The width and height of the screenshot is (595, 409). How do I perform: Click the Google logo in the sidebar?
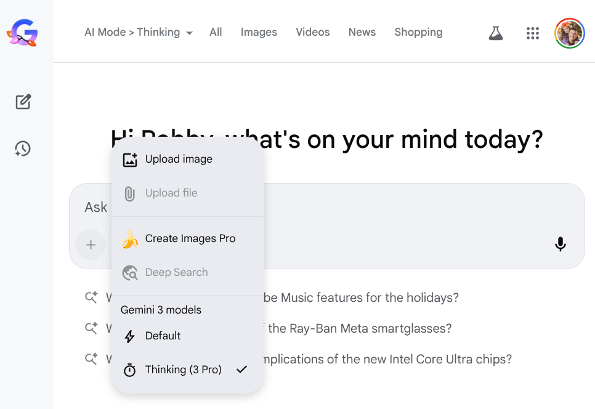pyautogui.click(x=22, y=33)
